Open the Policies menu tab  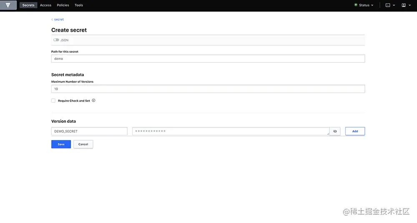(x=63, y=5)
